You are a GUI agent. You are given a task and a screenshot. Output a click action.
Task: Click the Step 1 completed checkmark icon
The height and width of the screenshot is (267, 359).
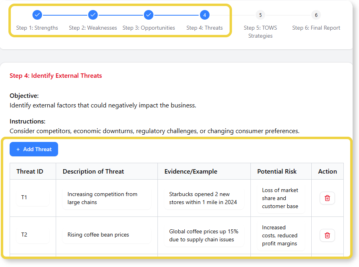coord(37,14)
